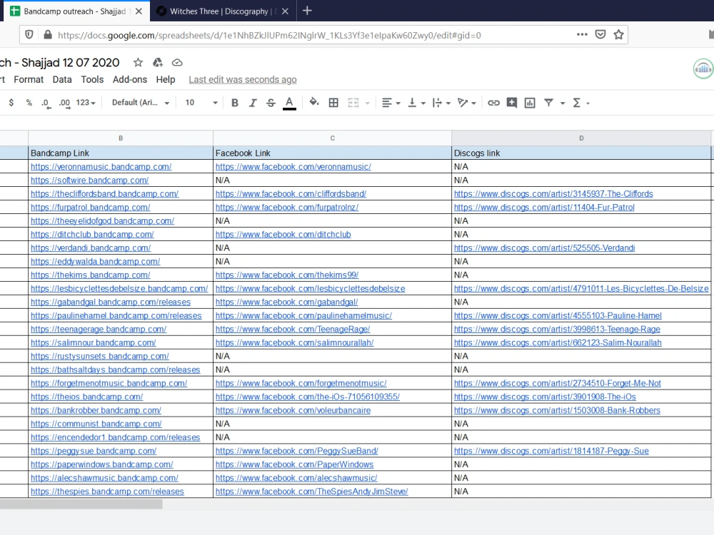
Task: Open the 123 number format dropdown
Action: click(86, 103)
